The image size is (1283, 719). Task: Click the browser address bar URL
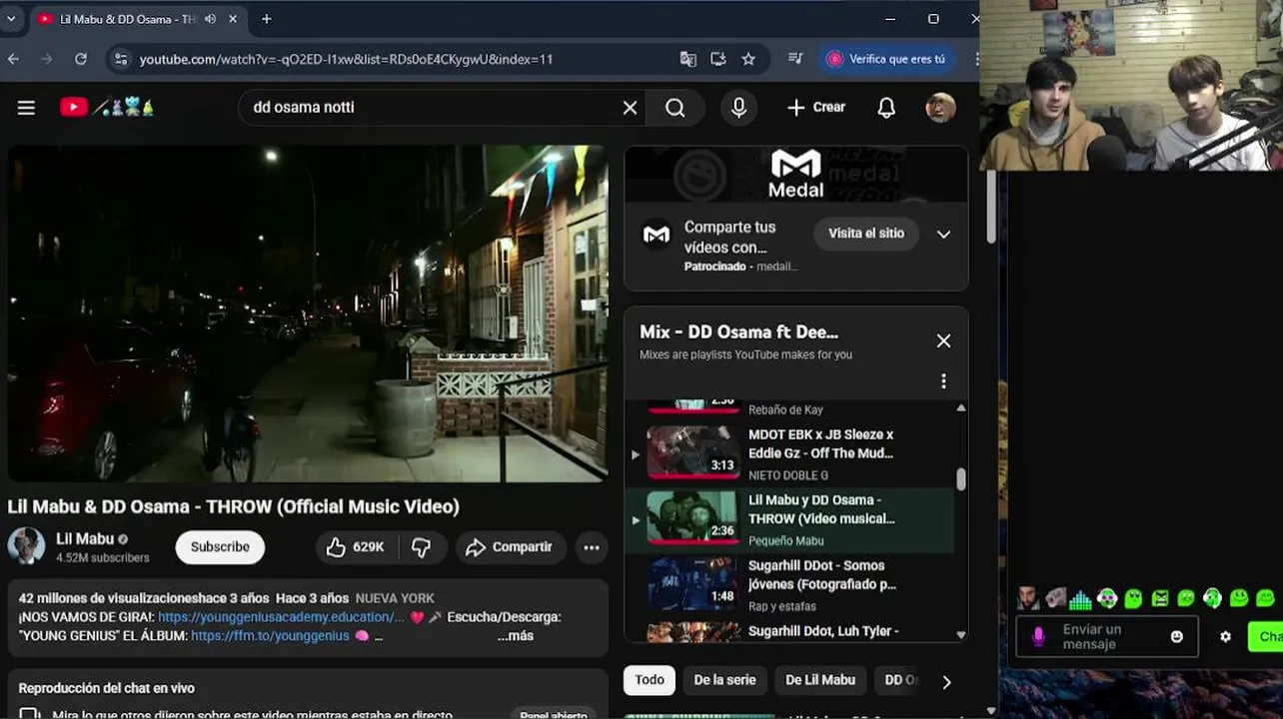click(x=346, y=59)
